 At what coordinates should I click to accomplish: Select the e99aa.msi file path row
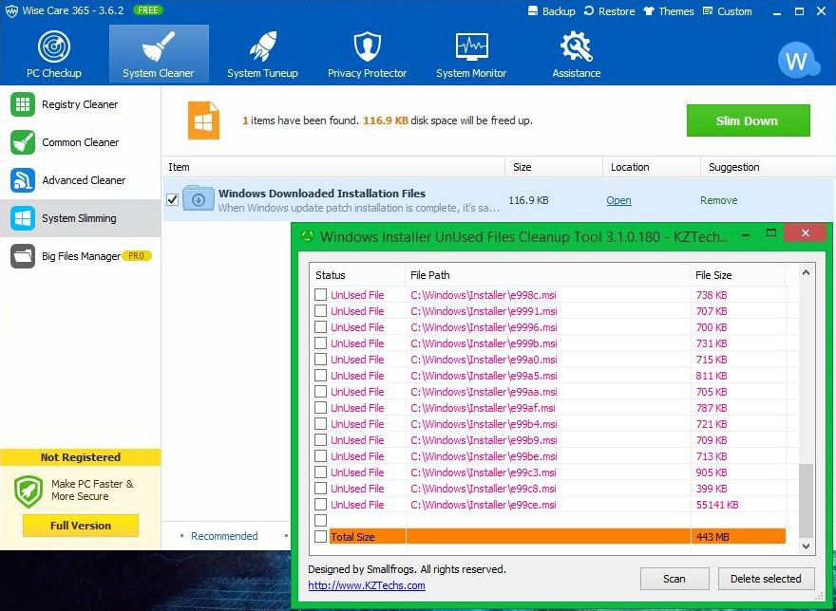click(484, 392)
